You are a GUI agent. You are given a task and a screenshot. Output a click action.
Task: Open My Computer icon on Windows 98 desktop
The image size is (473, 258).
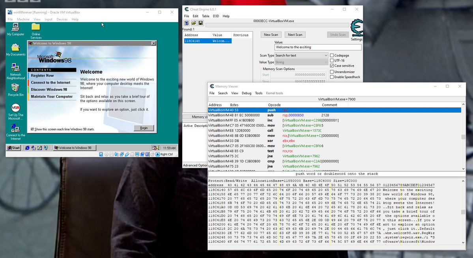[15, 29]
